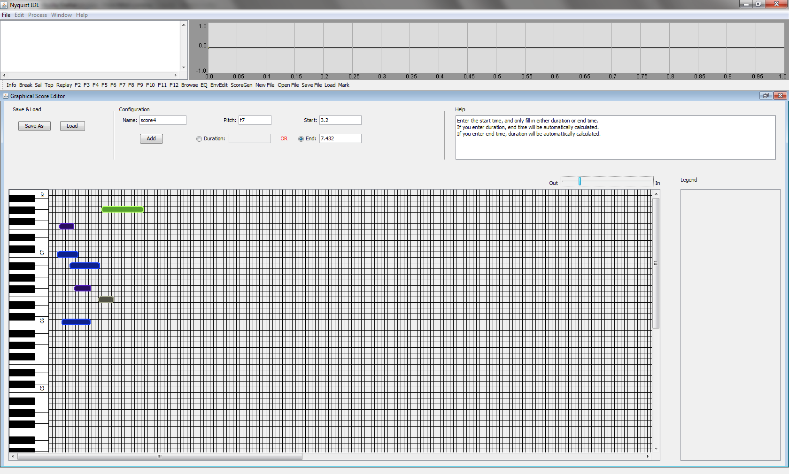Select the green note bar in the grid
Image resolution: width=789 pixels, height=474 pixels.
(123, 209)
